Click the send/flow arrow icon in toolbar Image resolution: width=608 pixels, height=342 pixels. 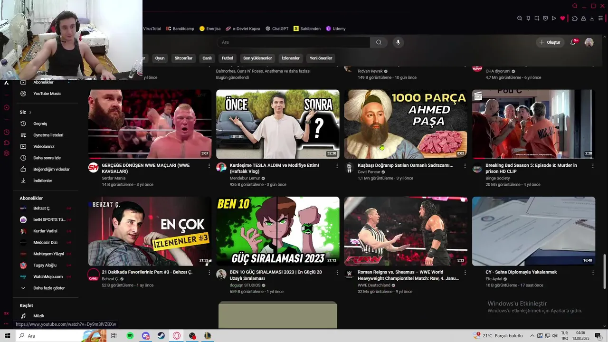(x=554, y=18)
